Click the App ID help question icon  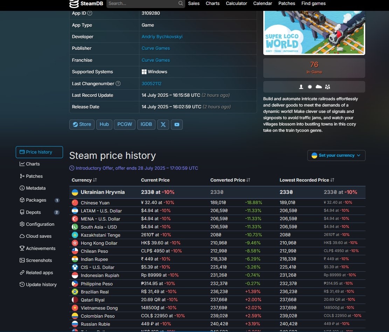coord(90,13)
